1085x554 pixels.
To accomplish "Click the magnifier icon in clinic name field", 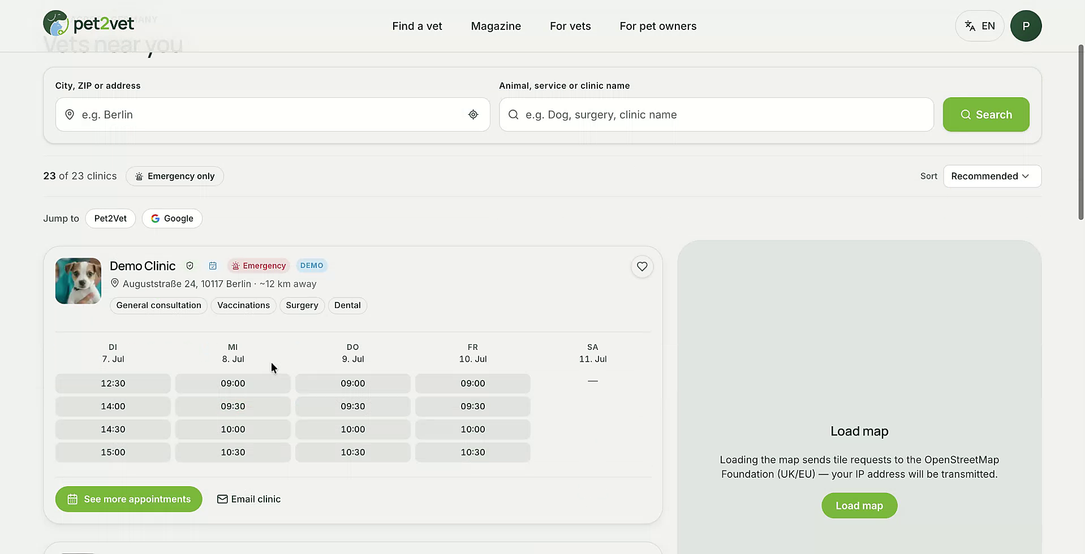I will click(x=513, y=115).
